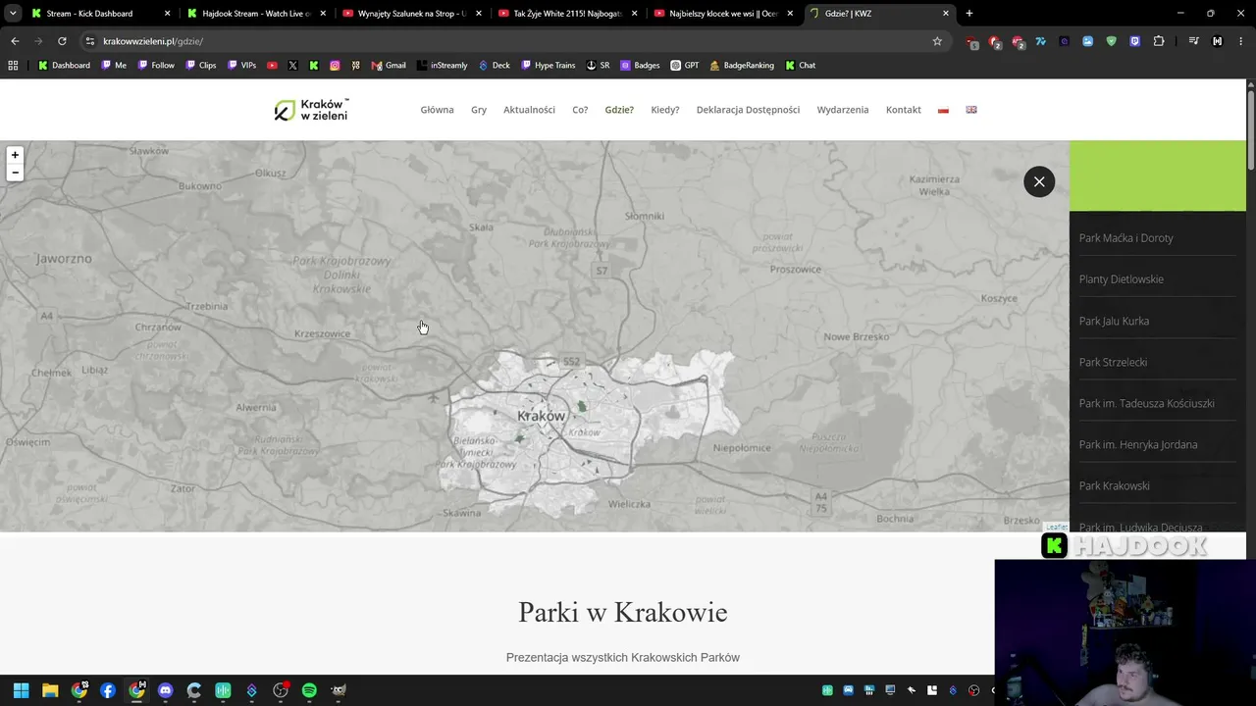Screen dimensions: 1256x706
Task: Switch to the Tak Żyje White 2115 tab
Action: tap(567, 14)
